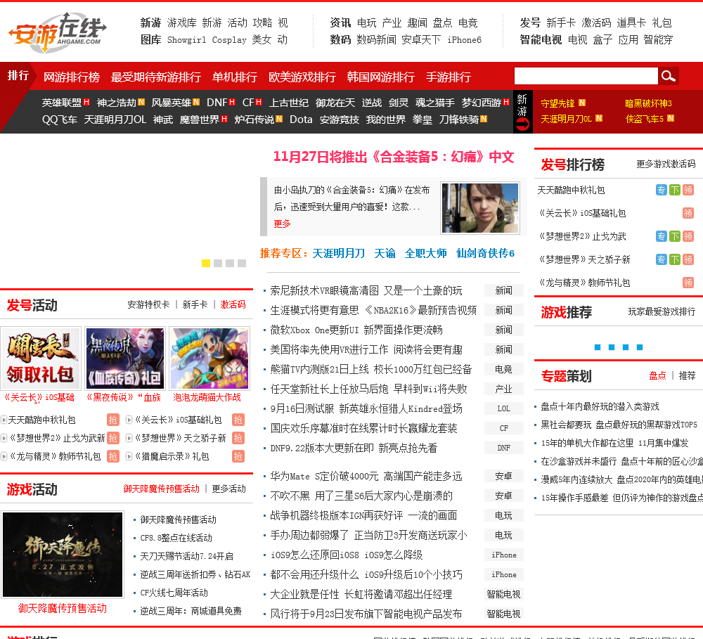The width and height of the screenshot is (703, 639).
Task: Click 抢 icon beside 《梦想世界》天之骄子新 in 发号活动
Action: pyautogui.click(x=238, y=438)
